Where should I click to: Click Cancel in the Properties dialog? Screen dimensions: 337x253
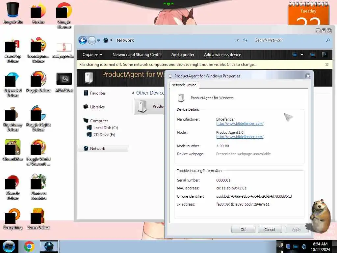(270, 230)
